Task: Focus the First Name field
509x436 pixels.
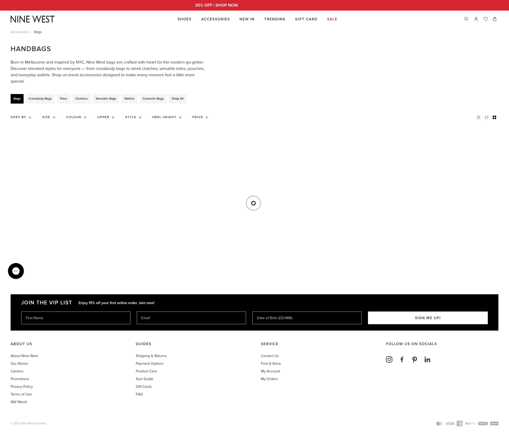Action: click(x=76, y=318)
